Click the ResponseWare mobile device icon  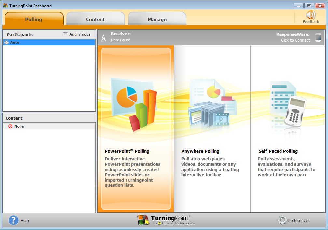pos(318,37)
